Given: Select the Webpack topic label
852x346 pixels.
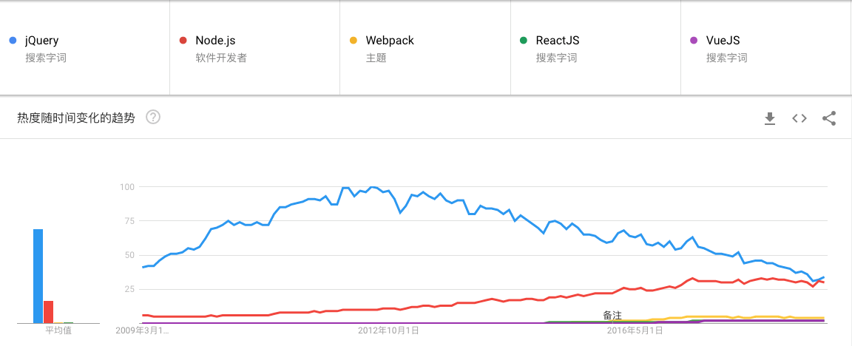Looking at the screenshot, I should (x=389, y=41).
